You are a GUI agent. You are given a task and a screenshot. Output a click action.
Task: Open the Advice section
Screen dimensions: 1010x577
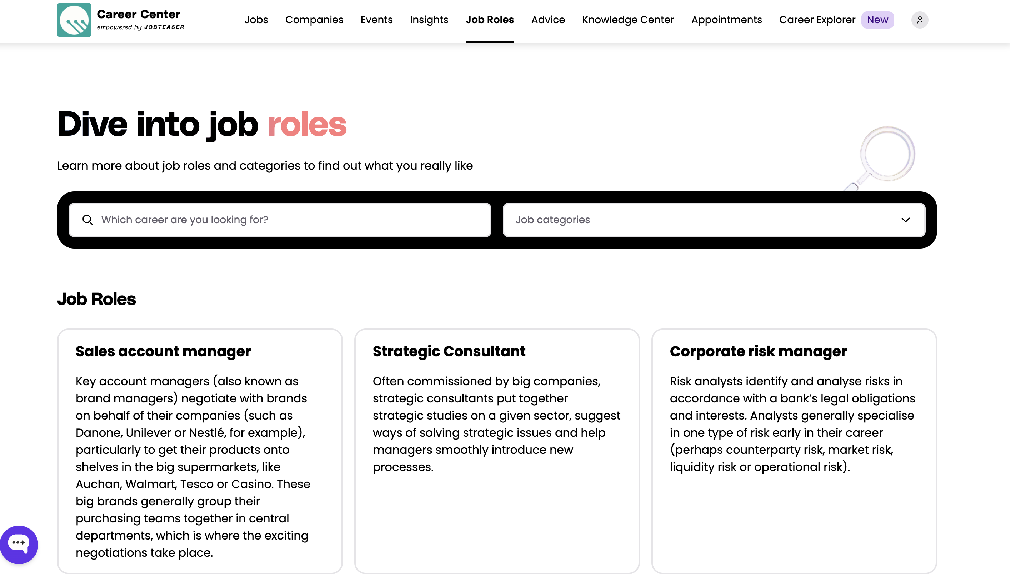click(548, 20)
